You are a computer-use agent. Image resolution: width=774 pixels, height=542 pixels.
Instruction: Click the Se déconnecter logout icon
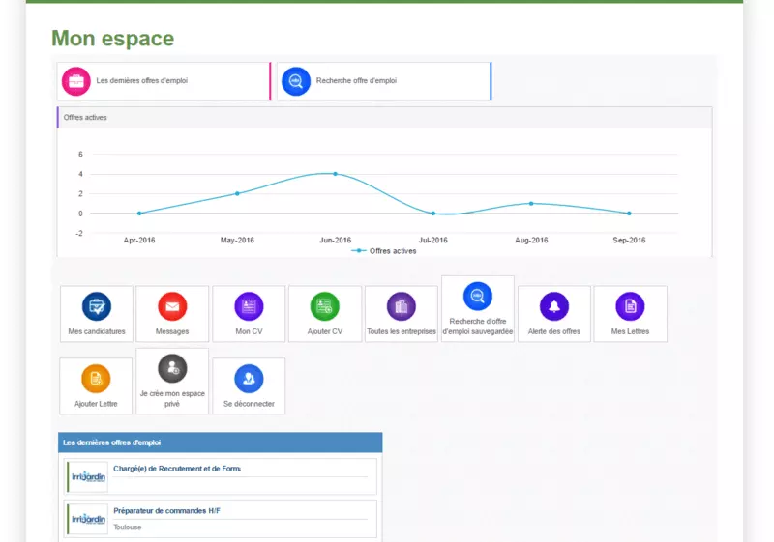tap(249, 379)
